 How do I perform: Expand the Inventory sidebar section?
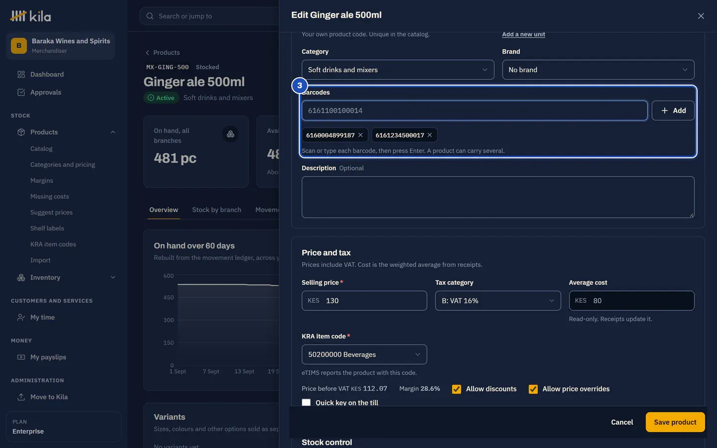(113, 277)
